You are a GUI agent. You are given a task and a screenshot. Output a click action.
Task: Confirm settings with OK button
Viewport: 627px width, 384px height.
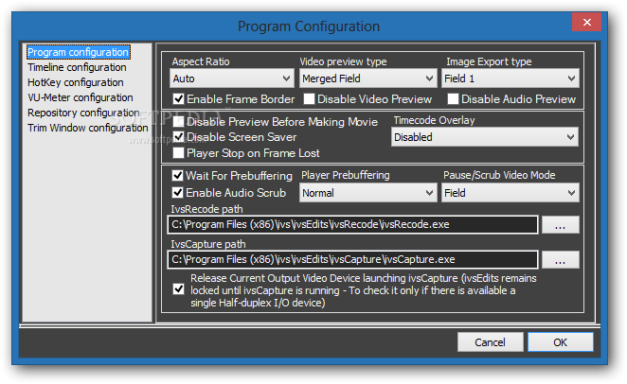click(560, 342)
